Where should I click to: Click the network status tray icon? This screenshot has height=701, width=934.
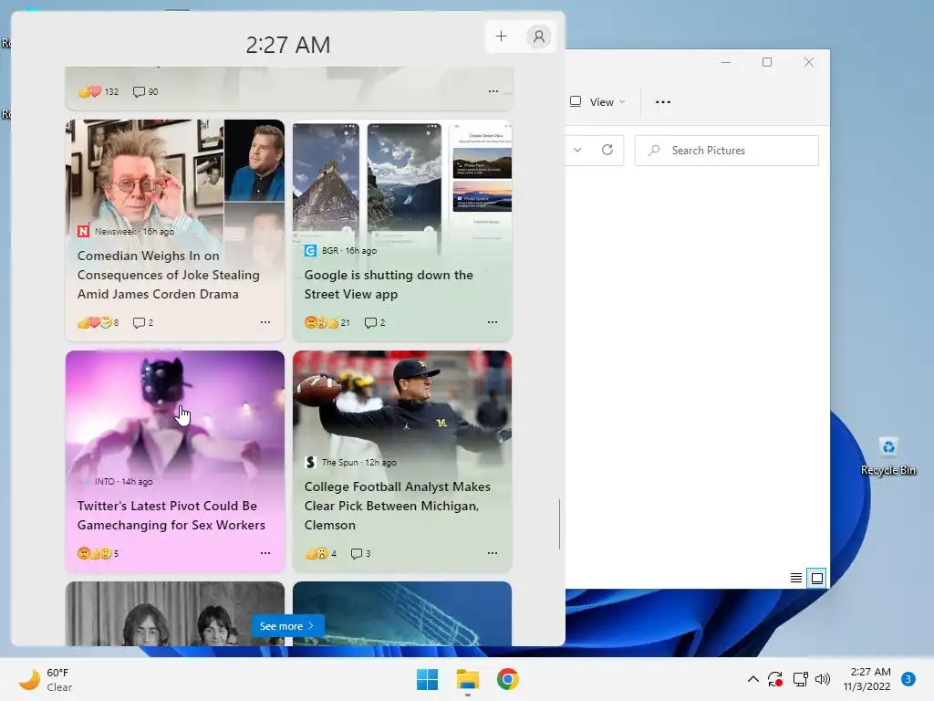pyautogui.click(x=800, y=679)
